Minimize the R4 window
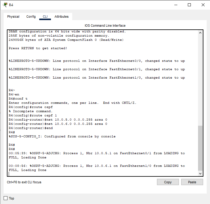Screen dimensions: 210x204 click(x=176, y=5)
